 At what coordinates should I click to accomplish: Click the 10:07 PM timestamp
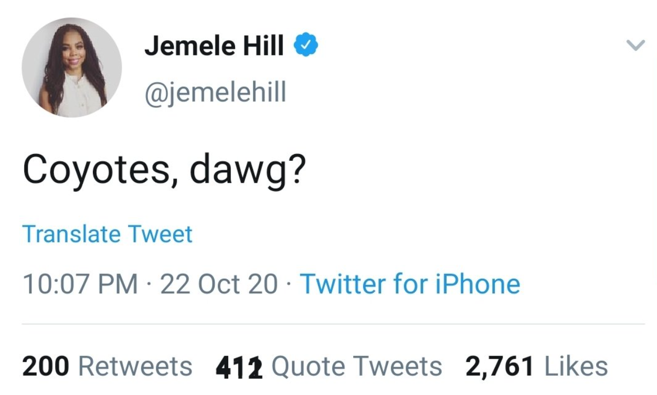pos(80,284)
